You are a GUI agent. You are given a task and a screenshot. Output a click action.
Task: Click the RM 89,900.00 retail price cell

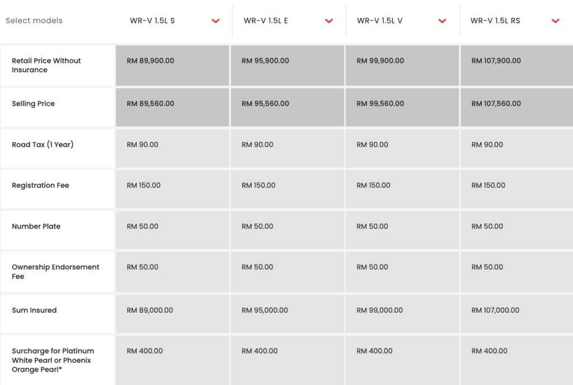coord(151,60)
